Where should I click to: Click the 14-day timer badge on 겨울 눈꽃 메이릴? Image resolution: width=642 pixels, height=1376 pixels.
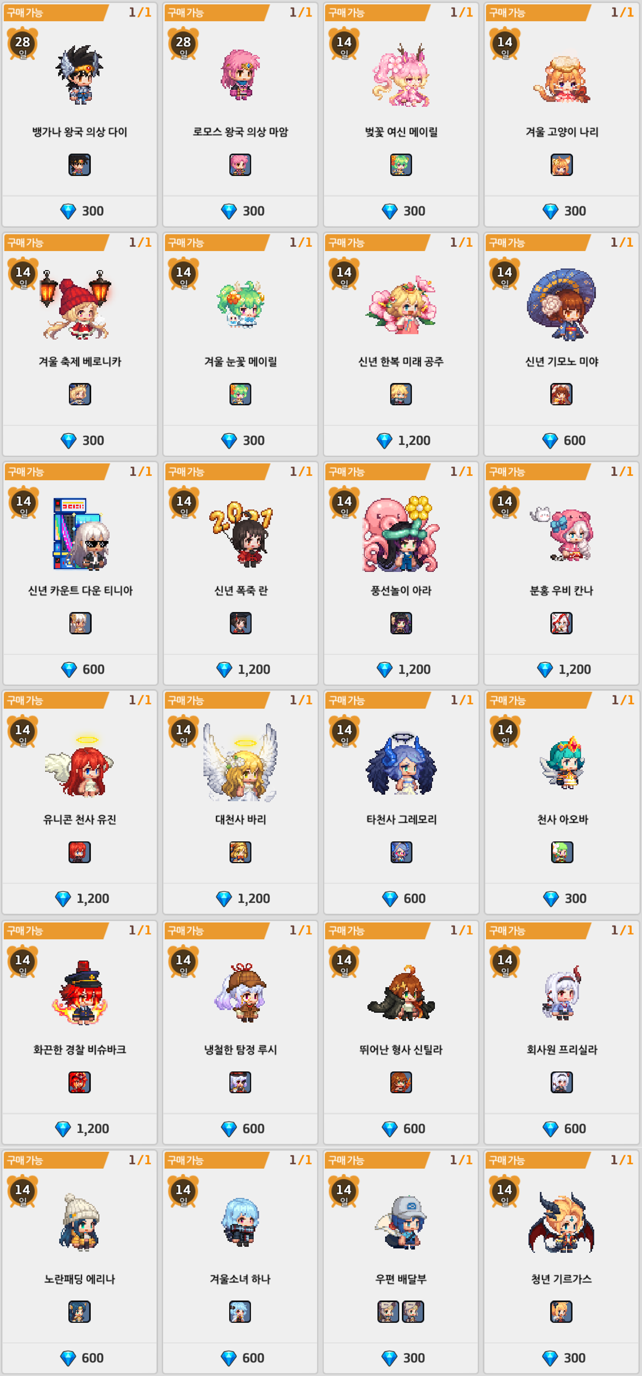(x=183, y=273)
